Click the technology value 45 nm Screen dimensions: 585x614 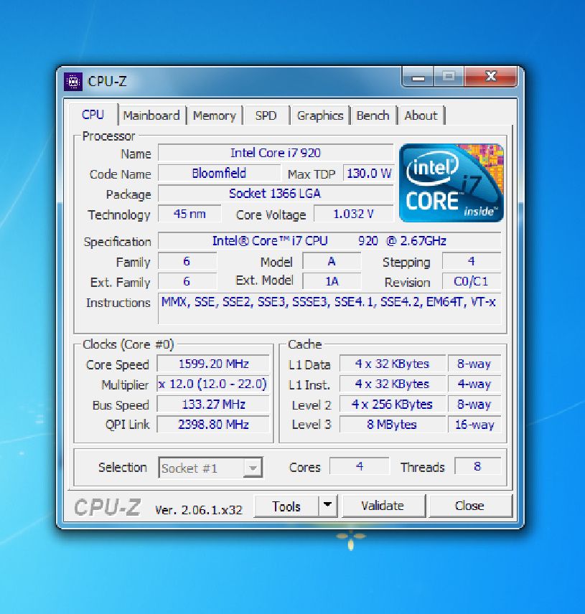tap(189, 214)
